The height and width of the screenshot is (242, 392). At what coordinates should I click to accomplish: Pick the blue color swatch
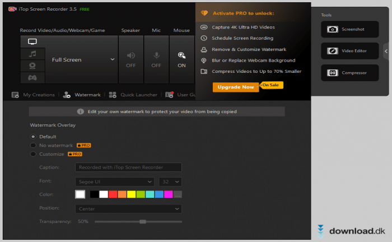coord(159,194)
